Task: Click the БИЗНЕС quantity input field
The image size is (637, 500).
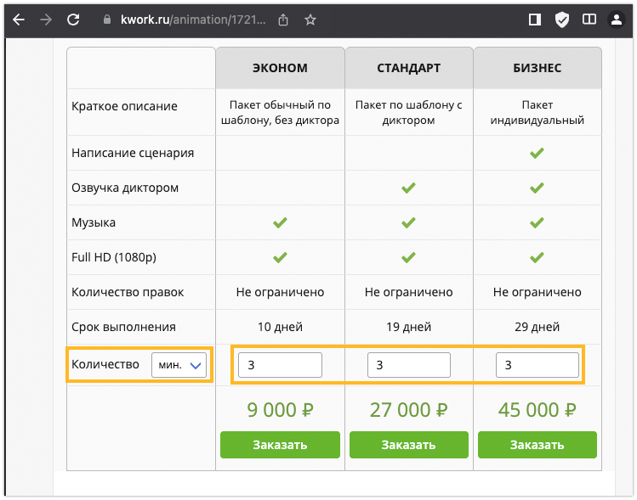Action: [x=537, y=365]
